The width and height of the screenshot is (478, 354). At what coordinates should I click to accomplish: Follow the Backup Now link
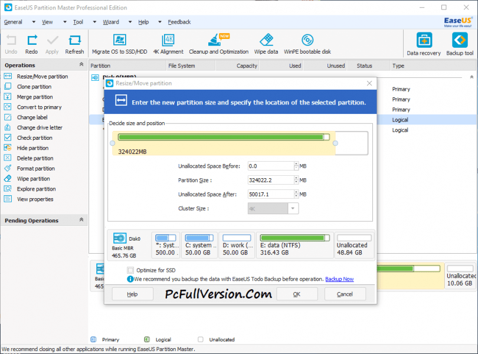point(339,279)
